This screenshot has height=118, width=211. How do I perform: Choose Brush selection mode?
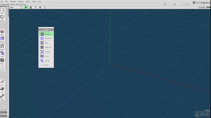coord(46,65)
